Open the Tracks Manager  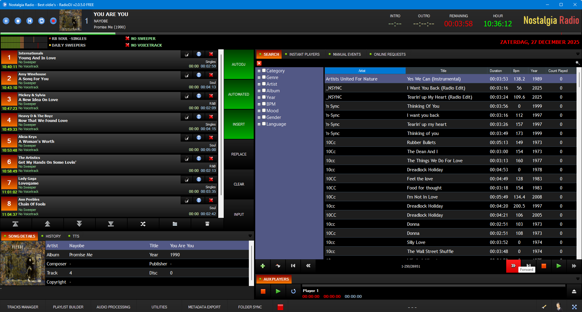pyautogui.click(x=23, y=307)
